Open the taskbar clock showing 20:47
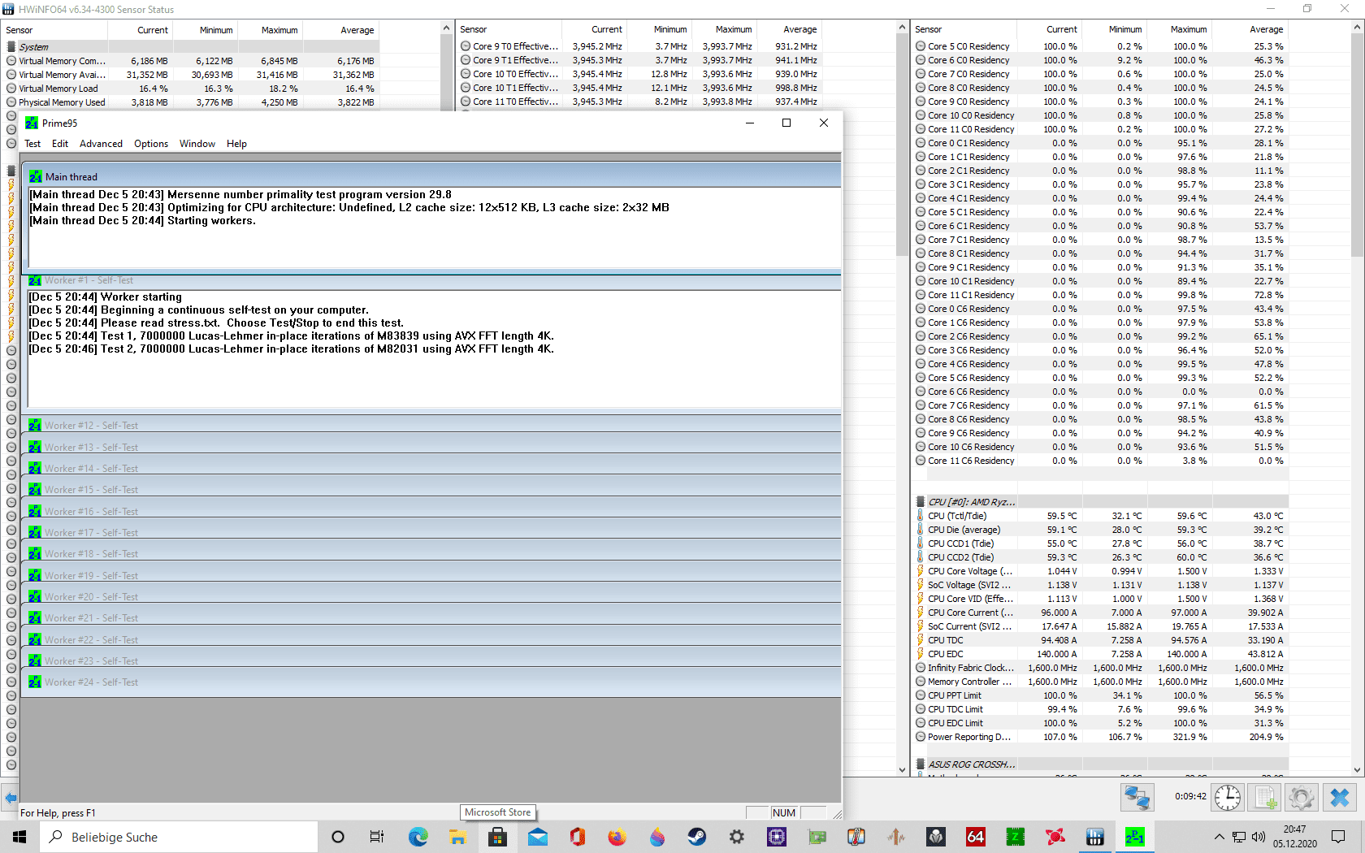1365x853 pixels. point(1294,837)
